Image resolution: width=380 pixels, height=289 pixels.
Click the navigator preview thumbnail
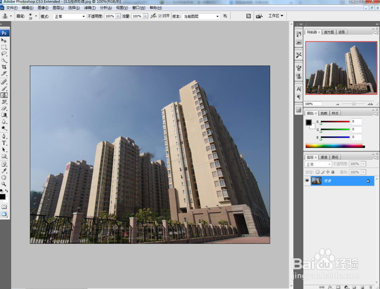pyautogui.click(x=341, y=68)
